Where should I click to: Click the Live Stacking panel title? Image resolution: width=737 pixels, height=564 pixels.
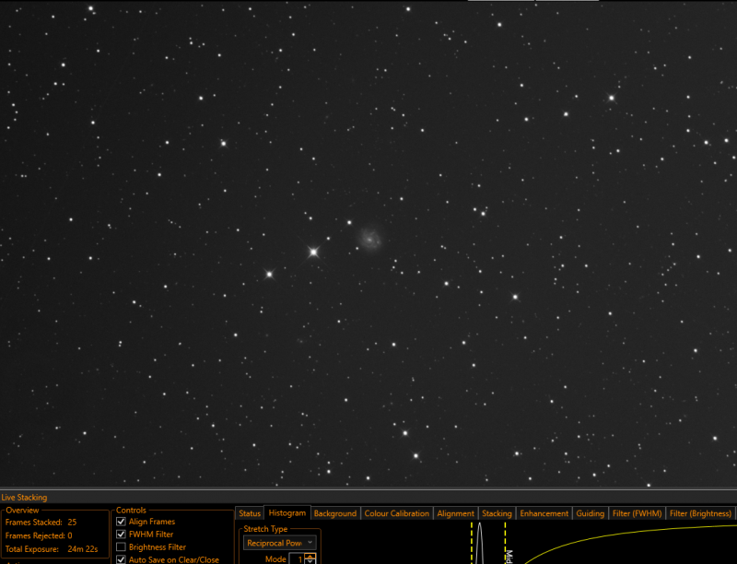coord(24,498)
